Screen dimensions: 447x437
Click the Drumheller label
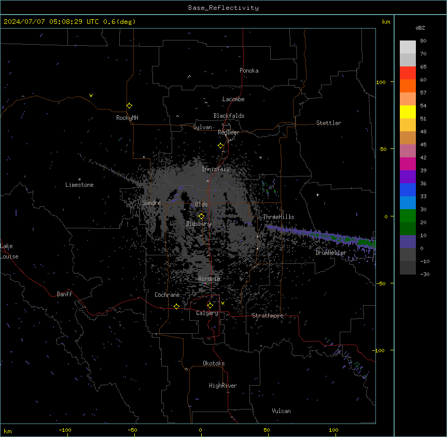(331, 253)
